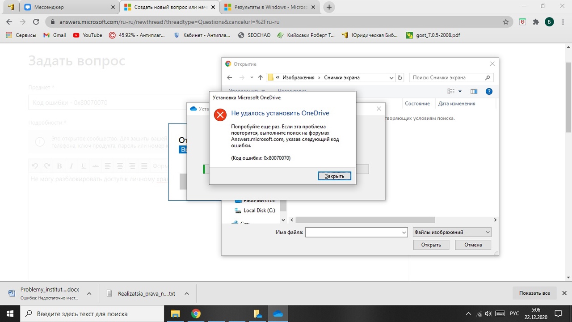Image resolution: width=572 pixels, height=322 pixels.
Task: Close the Результаты в Windows tab
Action: point(313,7)
